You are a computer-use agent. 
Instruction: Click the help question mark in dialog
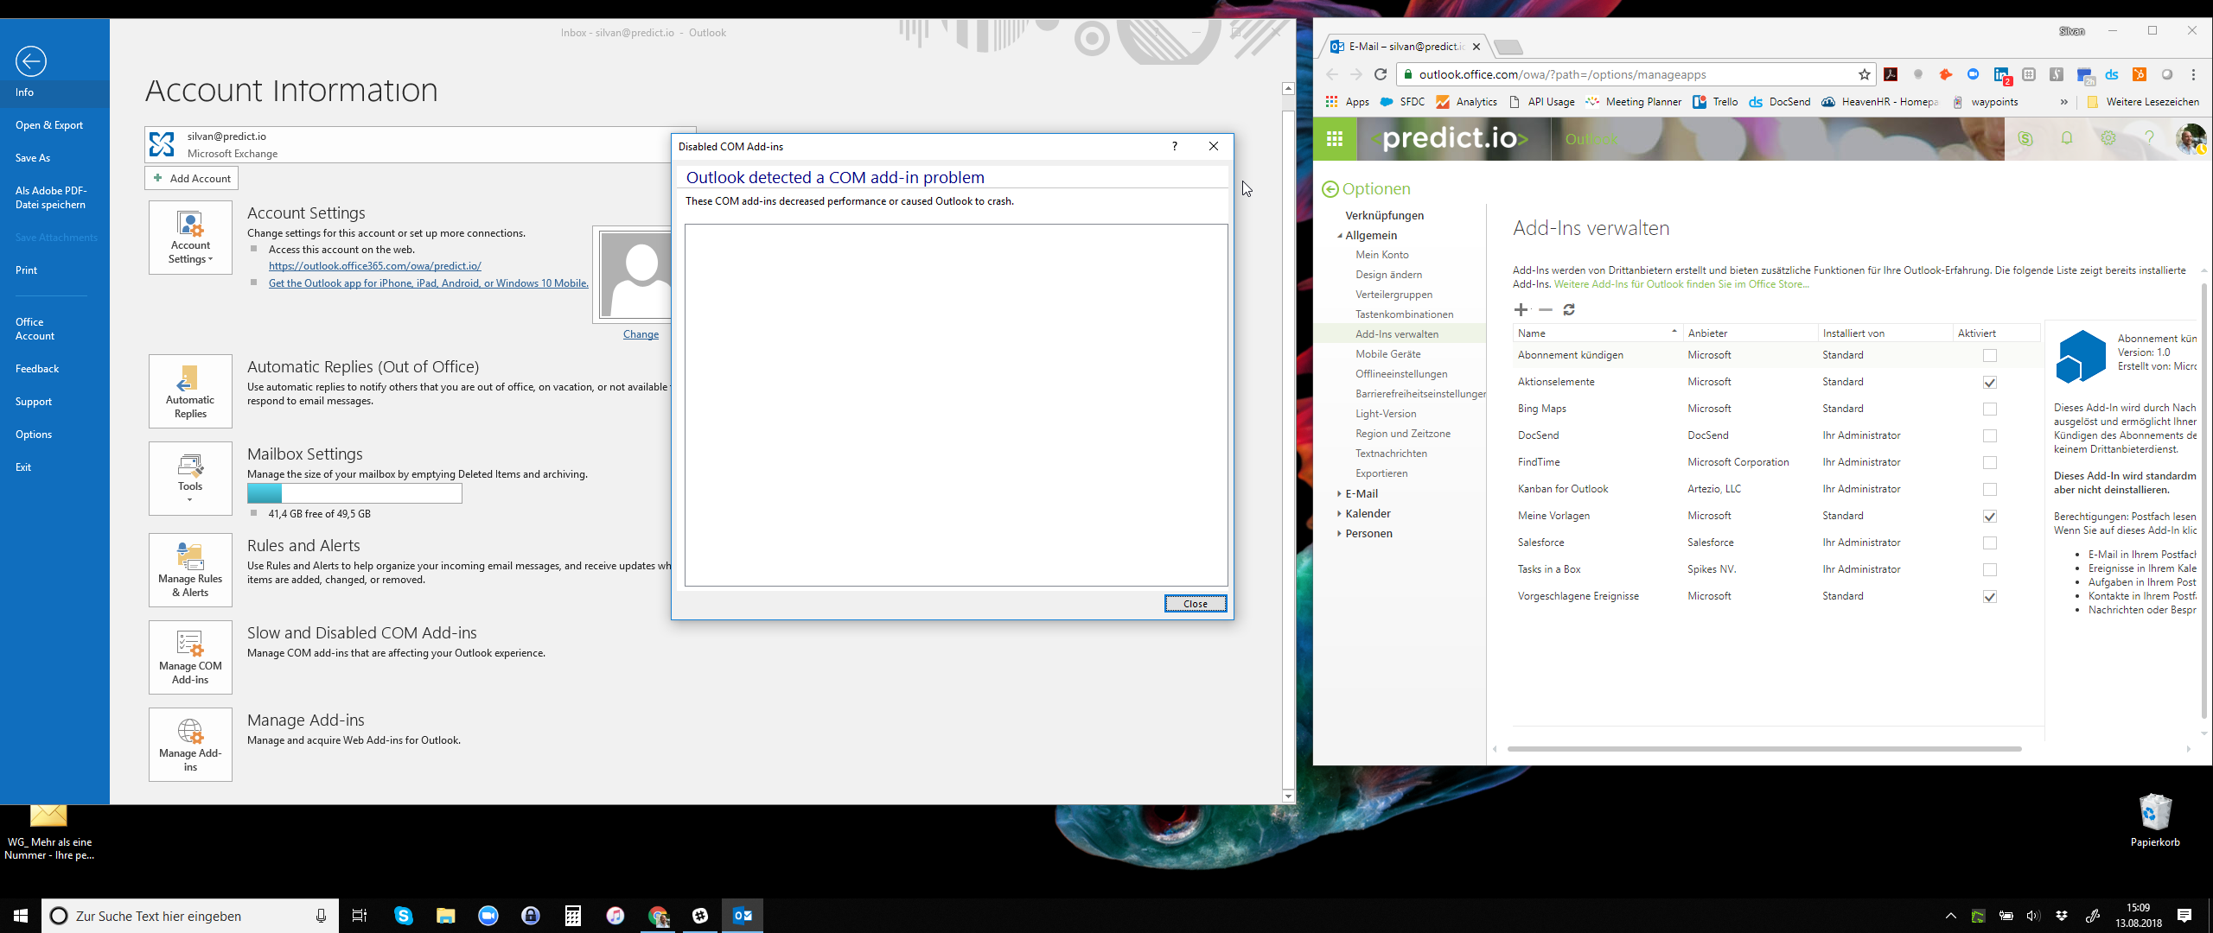tap(1174, 146)
